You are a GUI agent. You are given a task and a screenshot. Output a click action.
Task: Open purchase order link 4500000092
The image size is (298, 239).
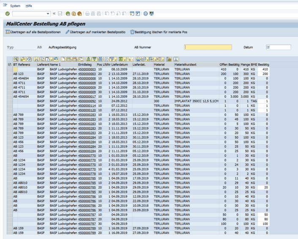tap(87, 102)
